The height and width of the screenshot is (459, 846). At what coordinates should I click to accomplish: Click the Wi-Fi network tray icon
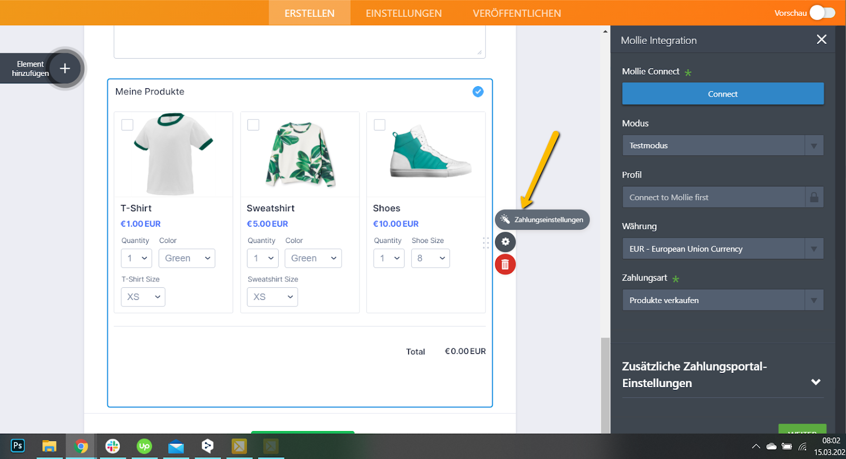point(803,446)
